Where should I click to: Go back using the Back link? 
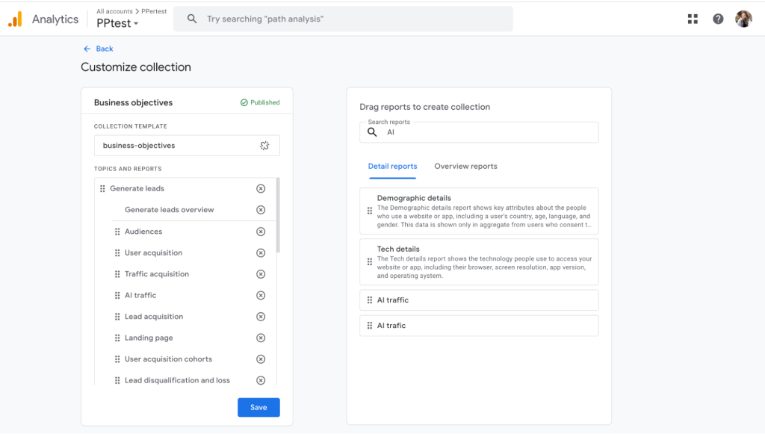99,49
